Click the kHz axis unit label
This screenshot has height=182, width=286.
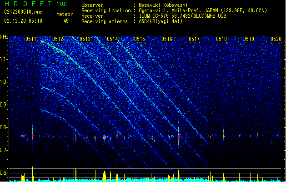[x=4, y=37]
